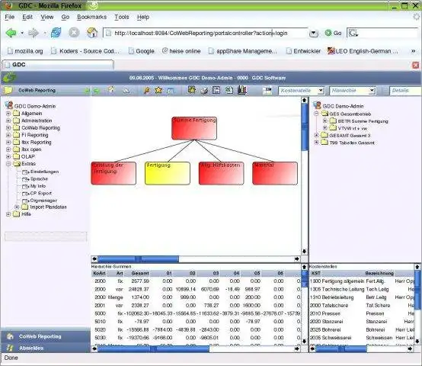Select the yellow Fertigung hierarchy box
This screenshot has height=366, width=422.
[x=168, y=173]
